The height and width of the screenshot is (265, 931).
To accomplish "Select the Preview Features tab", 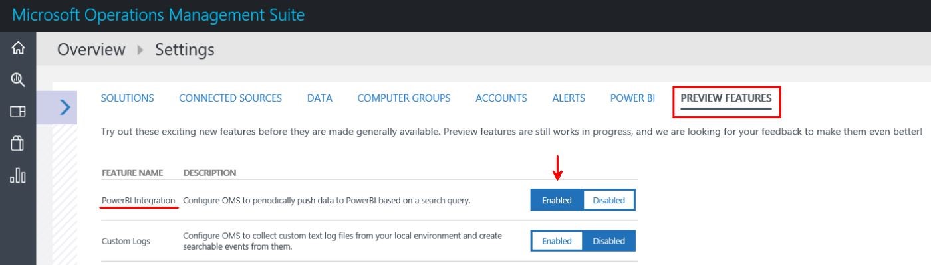I will pyautogui.click(x=726, y=98).
